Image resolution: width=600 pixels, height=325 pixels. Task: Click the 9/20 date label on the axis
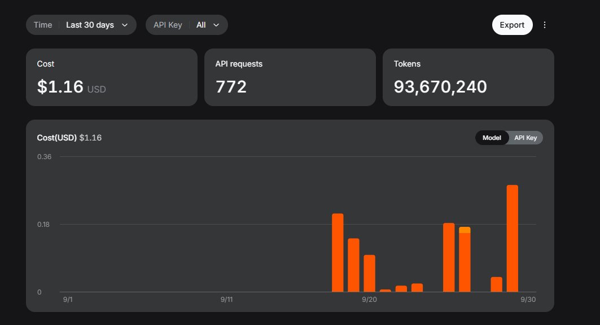[369, 300]
